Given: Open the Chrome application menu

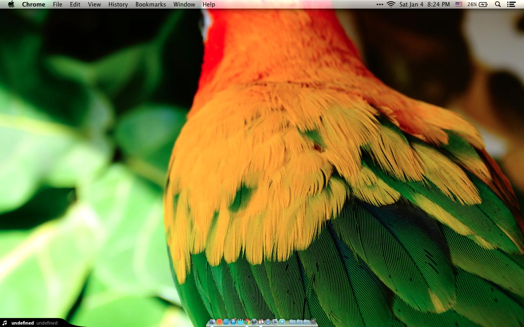Looking at the screenshot, I should (x=34, y=4).
